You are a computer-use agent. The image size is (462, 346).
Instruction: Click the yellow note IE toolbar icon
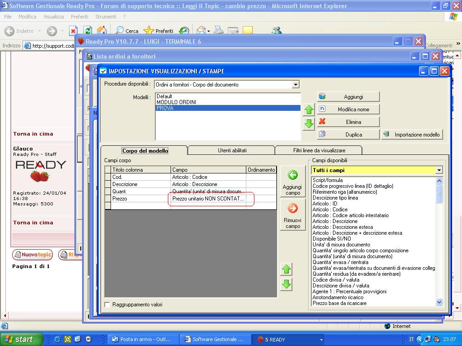click(248, 31)
